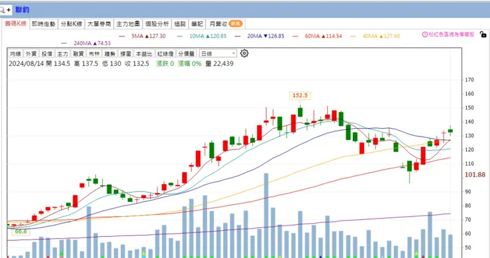Click the 60MA ▲114.54 legend value
This screenshot has height=258, width=490.
(x=323, y=36)
